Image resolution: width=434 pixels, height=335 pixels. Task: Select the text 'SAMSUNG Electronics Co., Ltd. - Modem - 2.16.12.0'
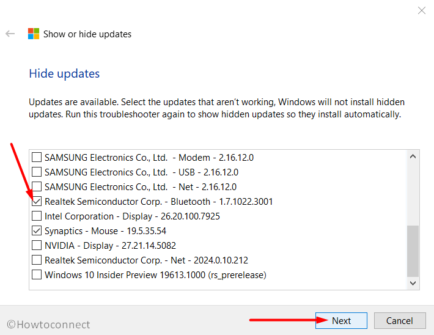pos(149,158)
